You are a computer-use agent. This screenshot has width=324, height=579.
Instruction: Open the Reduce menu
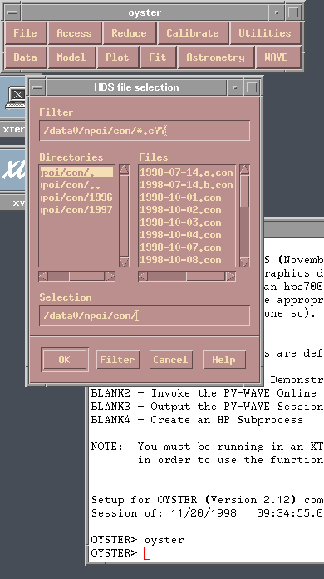coord(129,33)
